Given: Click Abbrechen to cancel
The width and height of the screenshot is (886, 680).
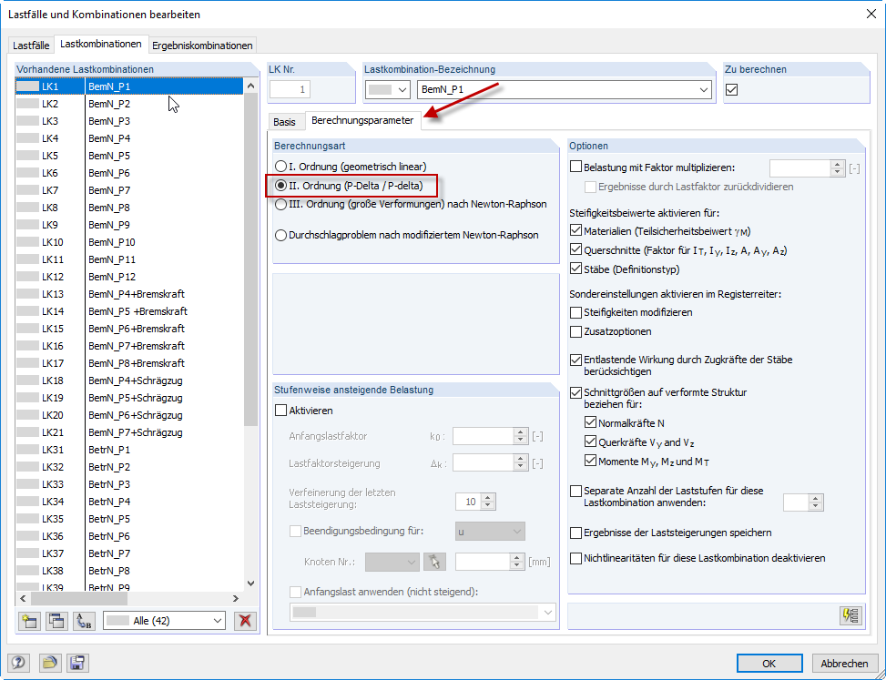Looking at the screenshot, I should [845, 663].
